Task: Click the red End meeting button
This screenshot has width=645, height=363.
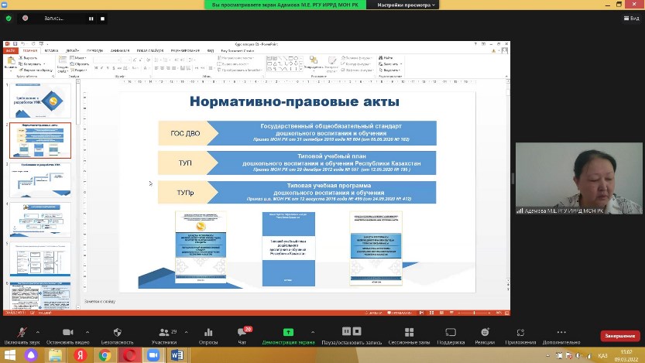Action: (x=620, y=337)
